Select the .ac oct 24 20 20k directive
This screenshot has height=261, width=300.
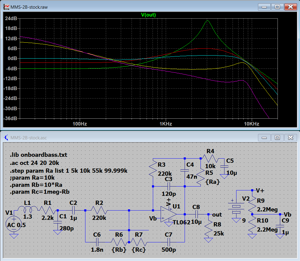[34, 163]
